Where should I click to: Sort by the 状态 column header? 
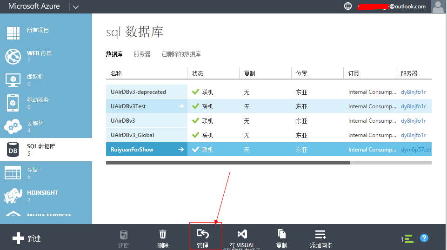pos(197,73)
